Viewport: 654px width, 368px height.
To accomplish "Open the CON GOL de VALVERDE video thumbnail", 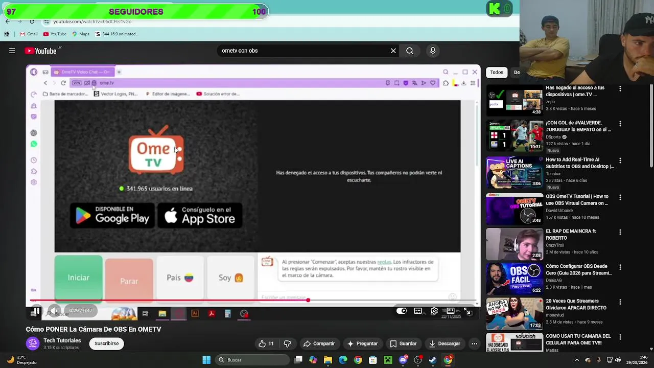I will pos(515,136).
